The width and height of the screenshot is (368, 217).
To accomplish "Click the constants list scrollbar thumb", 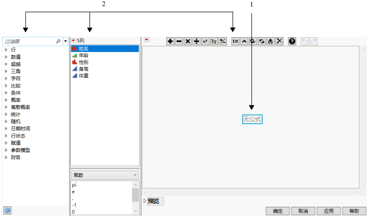I will [135, 195].
